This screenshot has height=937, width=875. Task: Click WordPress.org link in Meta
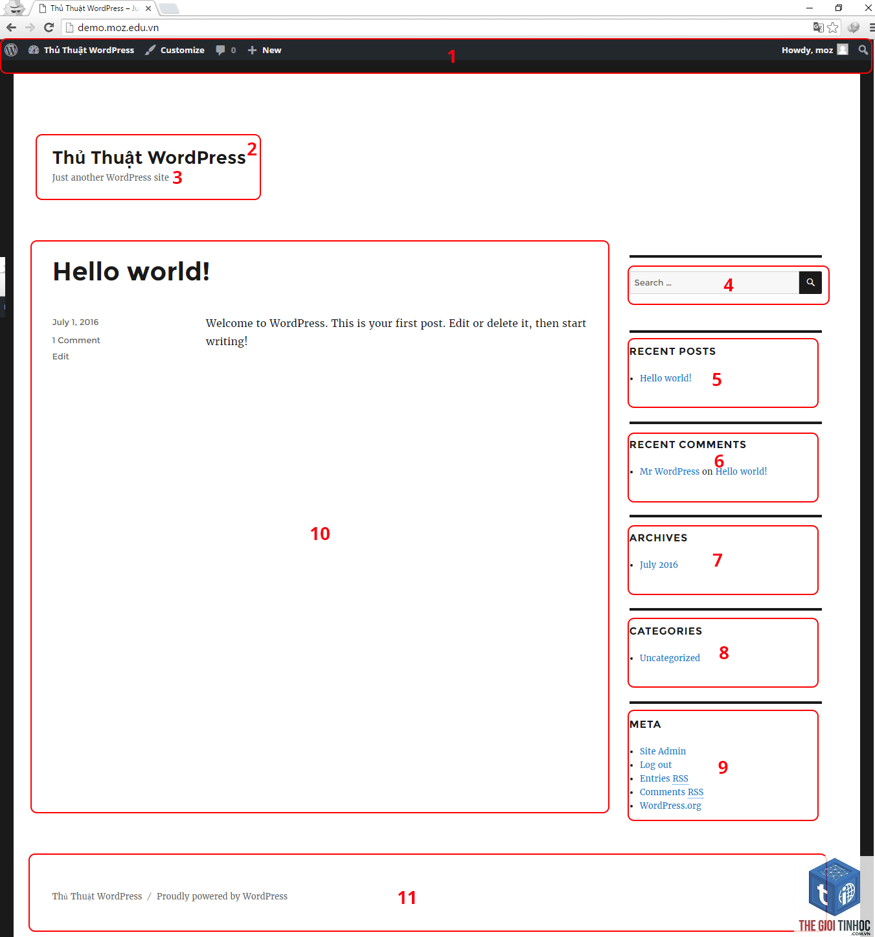tap(670, 806)
